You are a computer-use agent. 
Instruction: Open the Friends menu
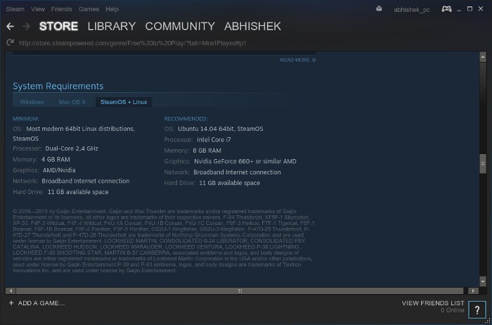pyautogui.click(x=62, y=9)
